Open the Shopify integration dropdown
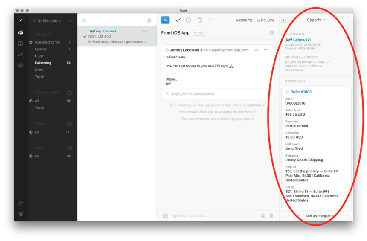The image size is (367, 241). [x=316, y=20]
